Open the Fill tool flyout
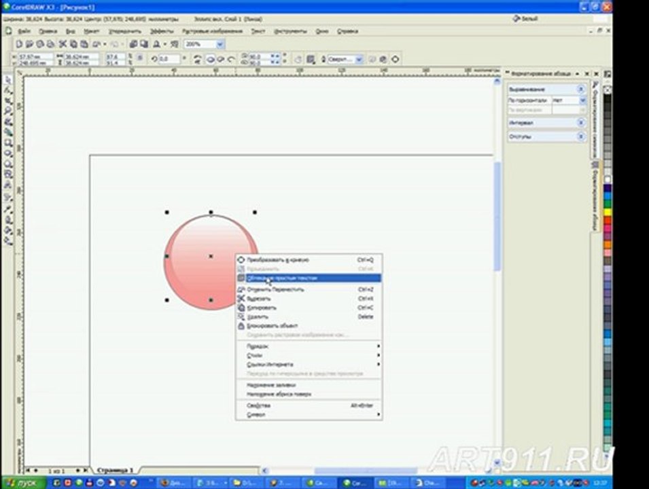649x489 pixels. (8, 230)
